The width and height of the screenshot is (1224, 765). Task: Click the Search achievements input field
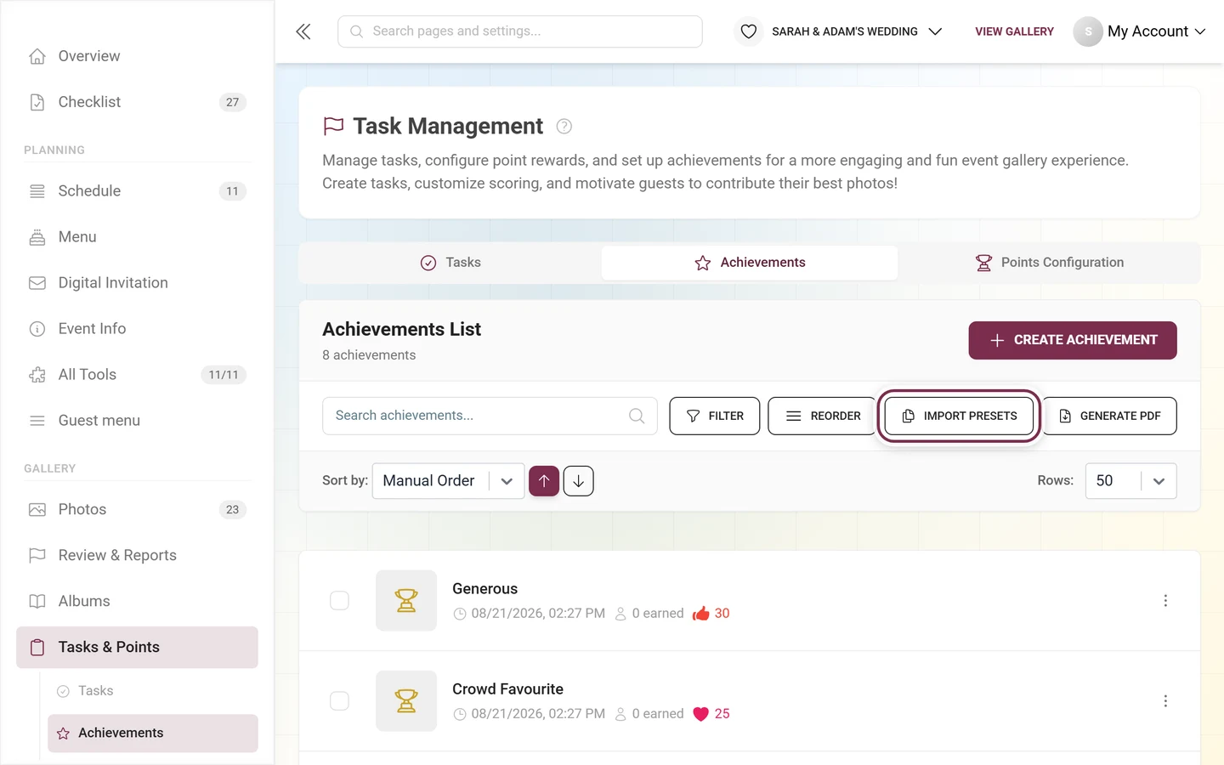coord(490,416)
